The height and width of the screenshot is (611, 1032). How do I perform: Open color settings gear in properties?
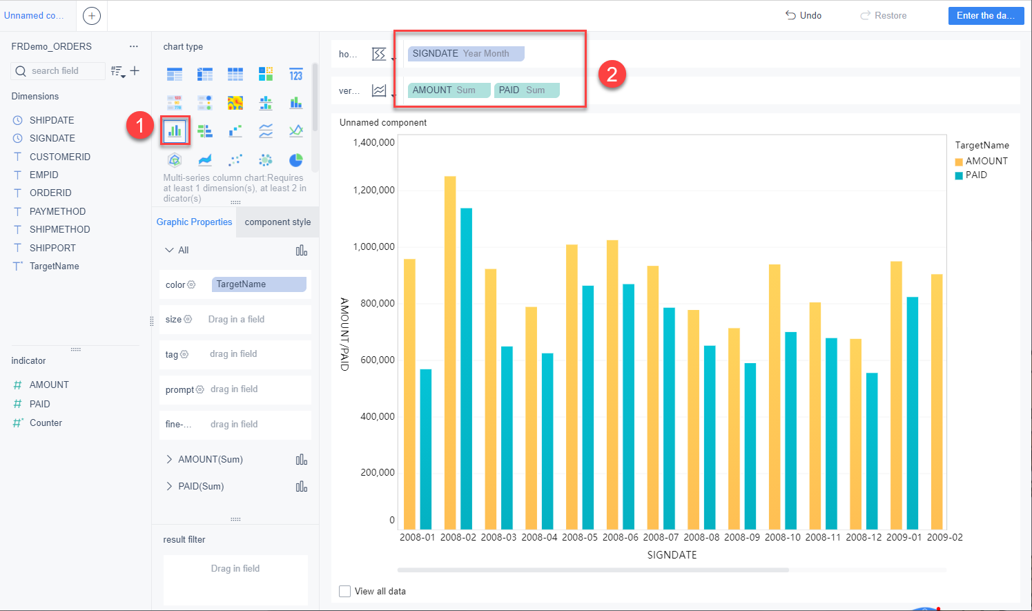point(191,284)
